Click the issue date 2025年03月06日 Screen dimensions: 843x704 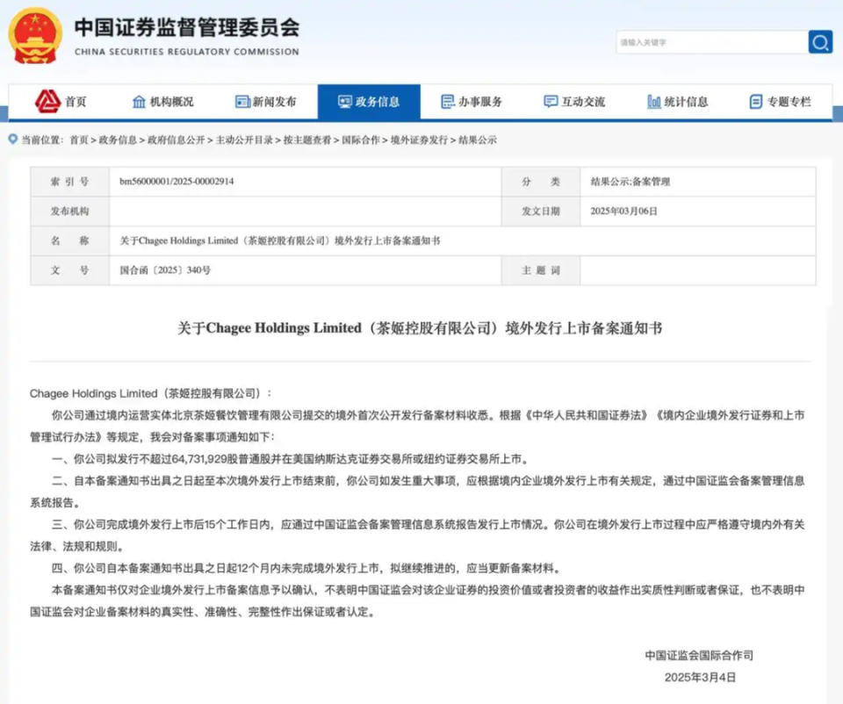pos(623,212)
